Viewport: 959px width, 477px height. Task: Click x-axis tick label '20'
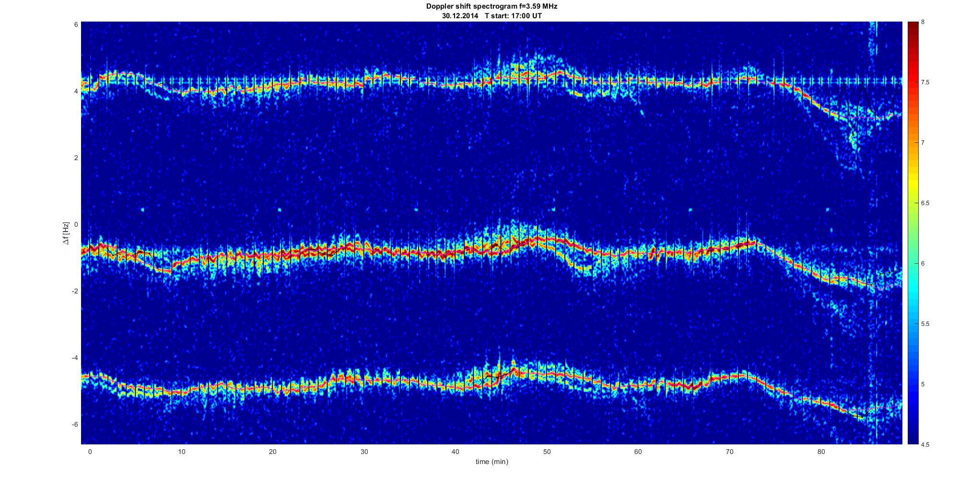coord(272,452)
